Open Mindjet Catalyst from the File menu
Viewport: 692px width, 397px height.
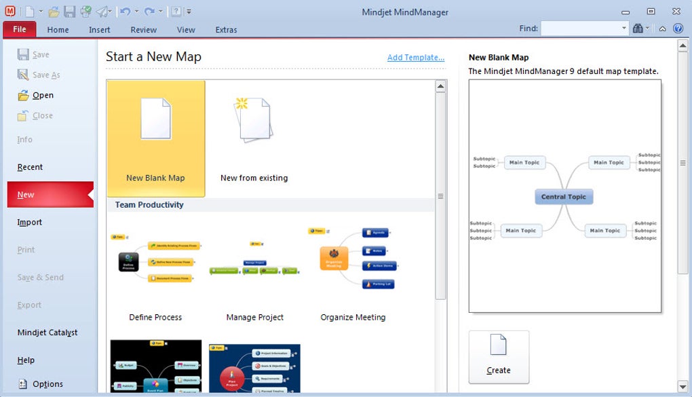point(47,333)
